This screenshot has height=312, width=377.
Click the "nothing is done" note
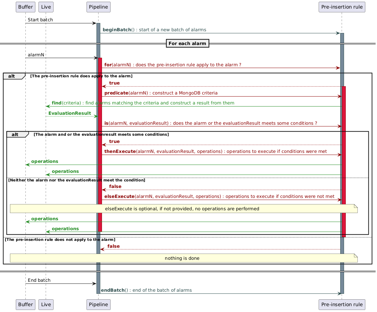click(184, 258)
